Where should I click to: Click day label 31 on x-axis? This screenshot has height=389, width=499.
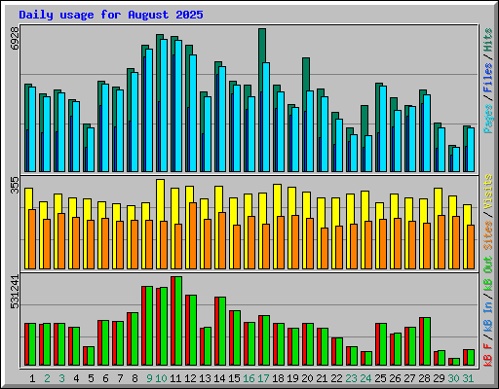(x=468, y=378)
